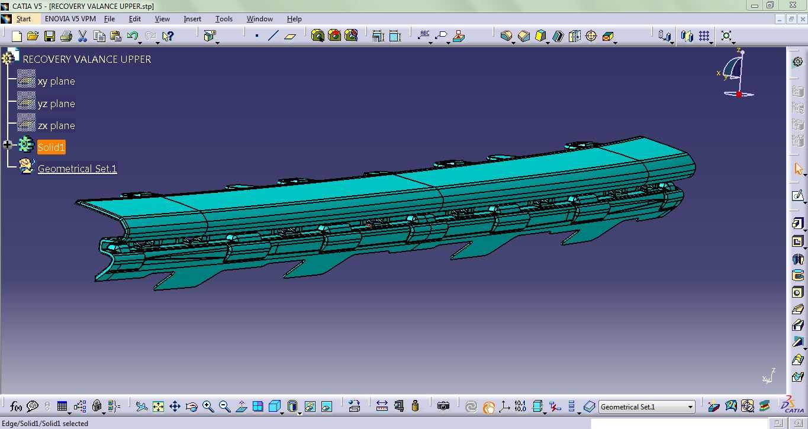This screenshot has height=429, width=808.
Task: Click the command input field in status bar
Action: point(680,424)
